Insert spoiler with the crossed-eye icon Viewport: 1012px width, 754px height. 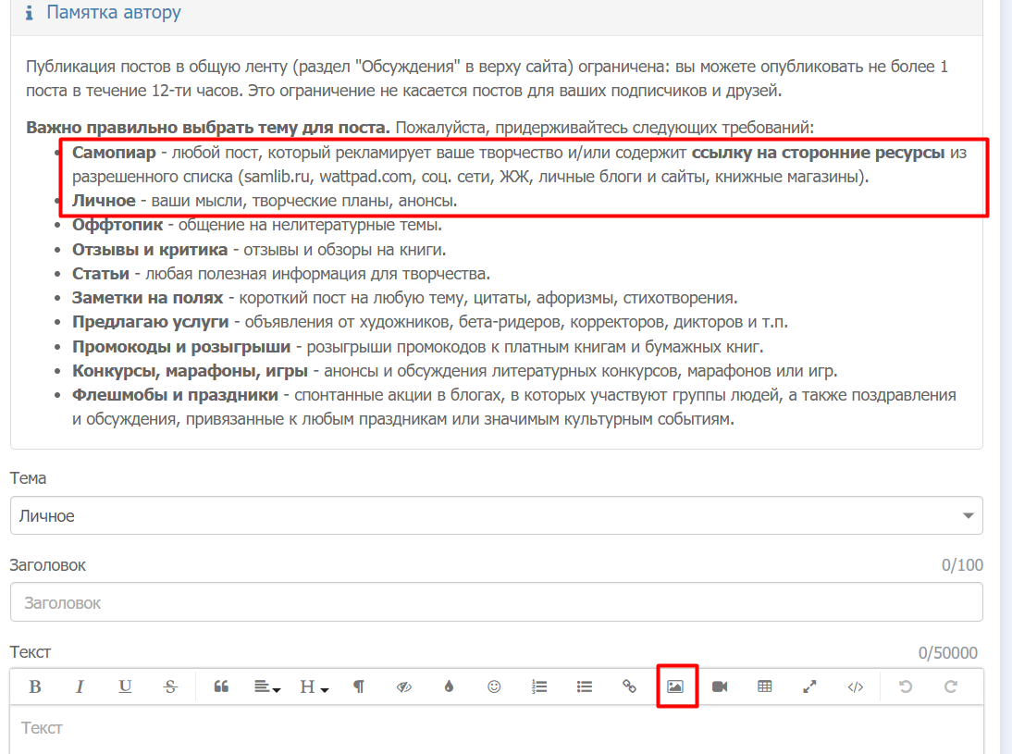(404, 686)
